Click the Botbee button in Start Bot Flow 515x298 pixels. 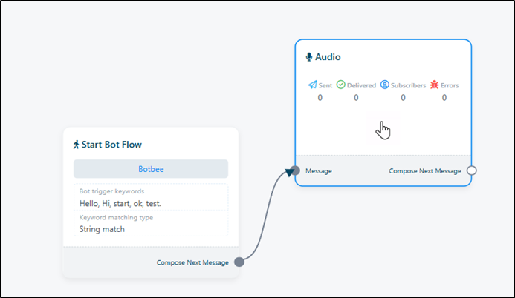point(151,169)
